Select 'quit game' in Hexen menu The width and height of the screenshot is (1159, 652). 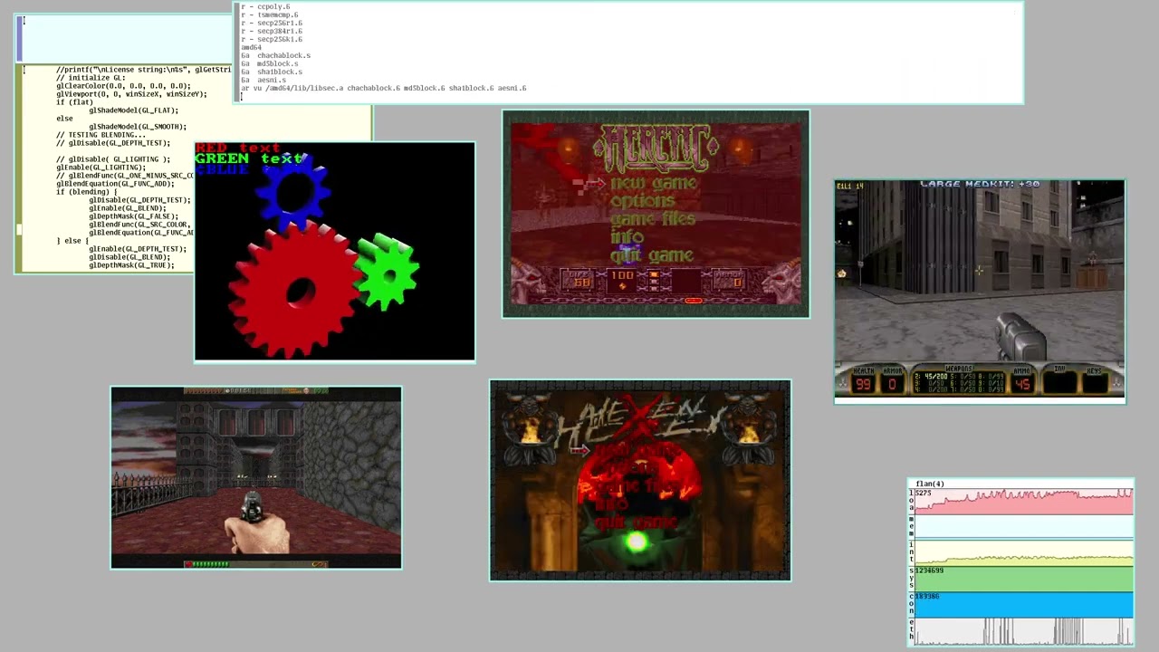pyautogui.click(x=636, y=523)
